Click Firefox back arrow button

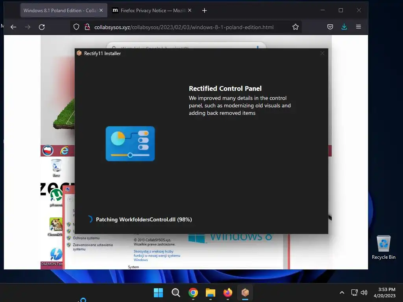click(13, 27)
